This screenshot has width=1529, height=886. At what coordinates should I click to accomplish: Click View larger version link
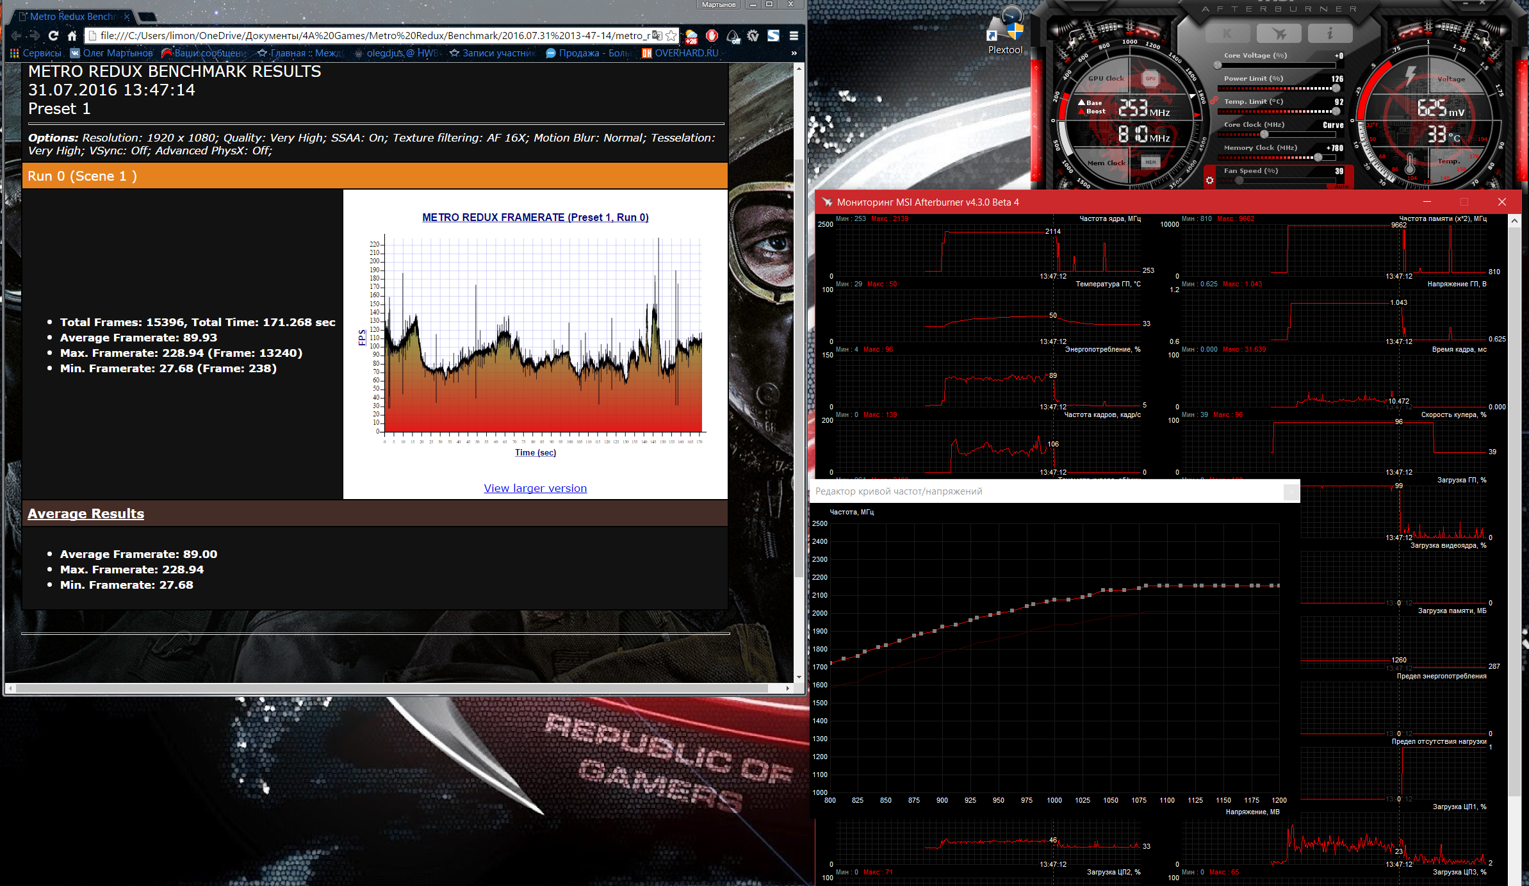click(535, 488)
